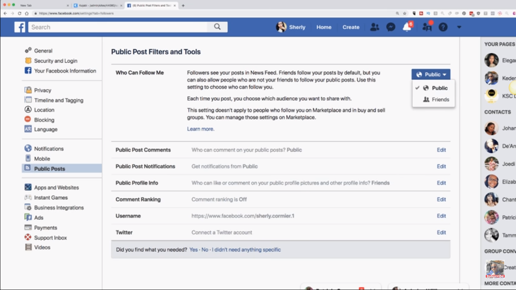Go to Home in top navigation
This screenshot has width=516, height=290.
324,27
